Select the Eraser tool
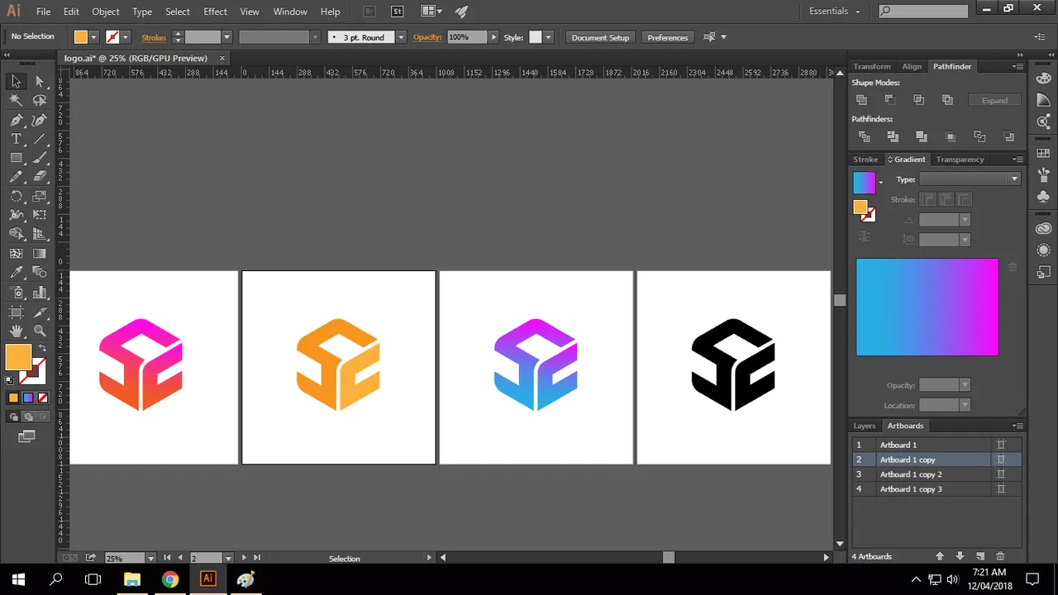The image size is (1058, 595). [x=40, y=177]
